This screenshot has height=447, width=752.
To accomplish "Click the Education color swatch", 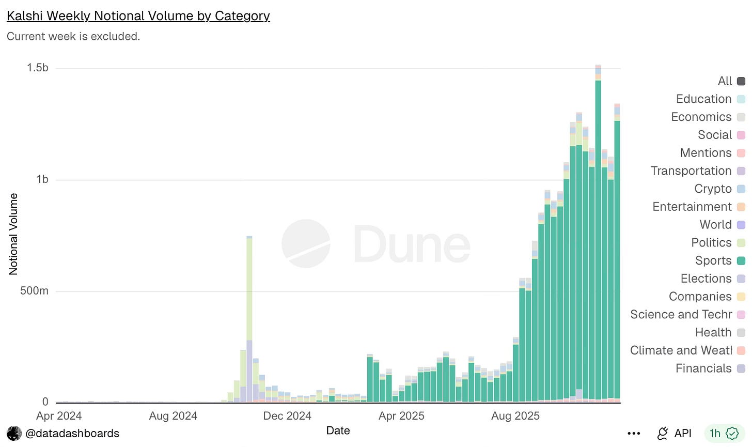I will [741, 99].
